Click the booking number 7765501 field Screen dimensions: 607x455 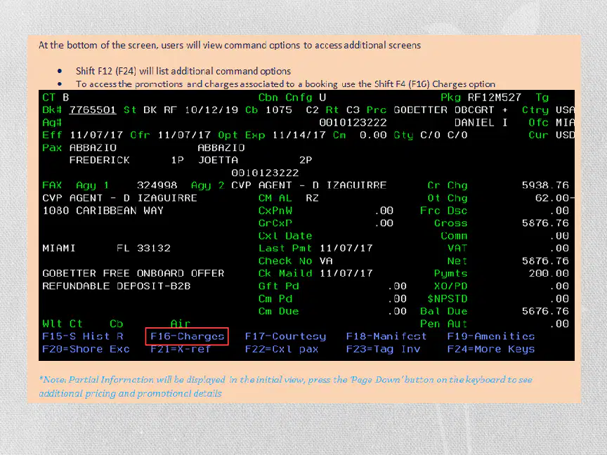tap(93, 110)
